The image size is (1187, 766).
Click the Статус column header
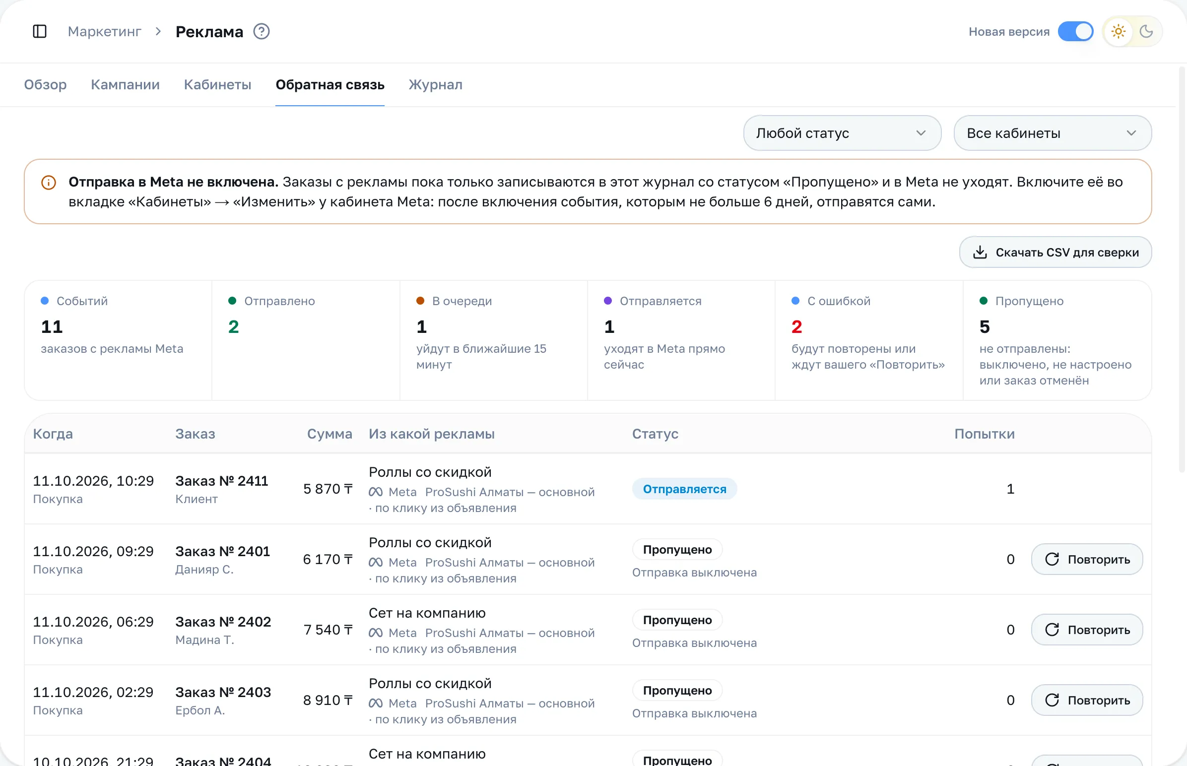[x=655, y=434]
